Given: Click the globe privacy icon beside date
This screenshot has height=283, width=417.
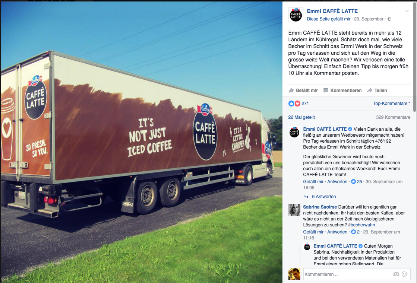Looking at the screenshot, I should [x=389, y=19].
